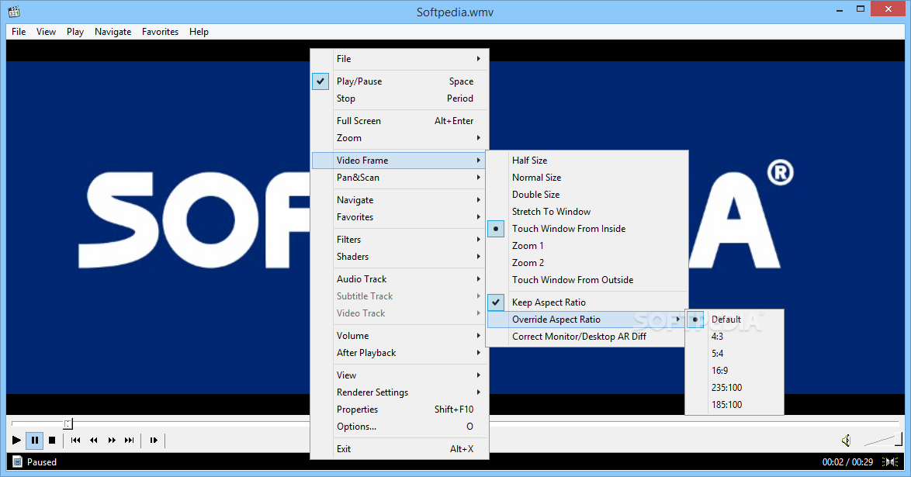This screenshot has height=477, width=911.
Task: Expand the Favorites submenu in context menu
Action: click(400, 216)
